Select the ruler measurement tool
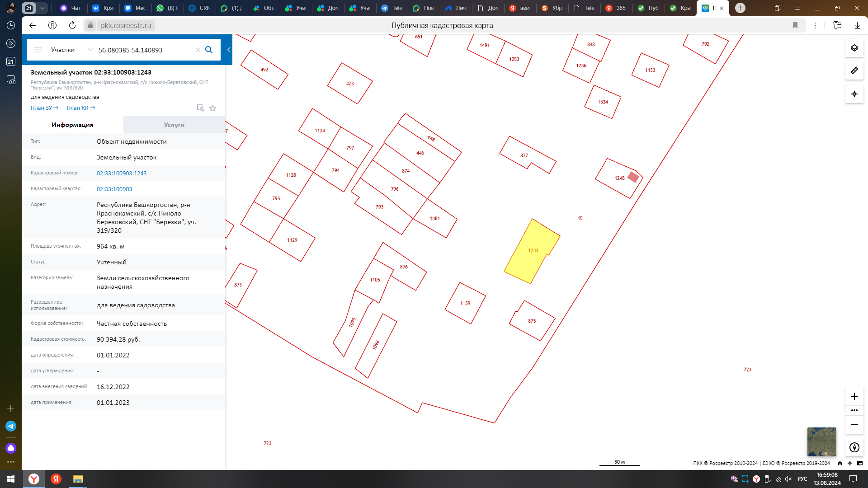Viewport: 868px width, 488px height. click(x=854, y=70)
